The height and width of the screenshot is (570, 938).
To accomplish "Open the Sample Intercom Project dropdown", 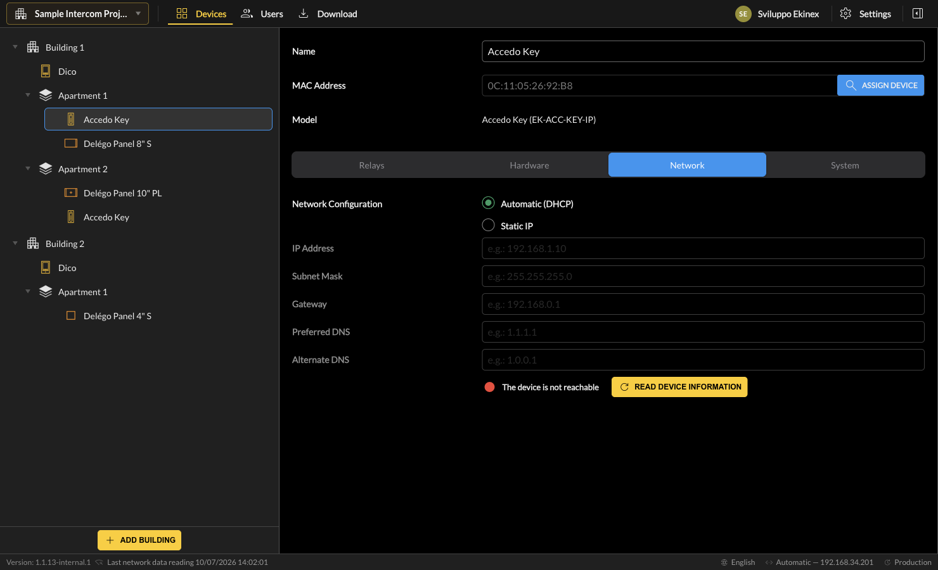I will pos(77,13).
